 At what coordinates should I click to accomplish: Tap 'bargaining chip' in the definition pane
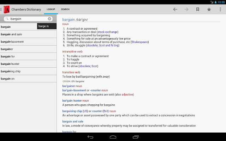tap(72, 111)
